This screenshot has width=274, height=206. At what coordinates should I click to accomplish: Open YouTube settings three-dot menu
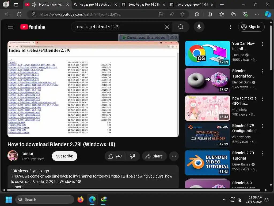[x=231, y=27]
